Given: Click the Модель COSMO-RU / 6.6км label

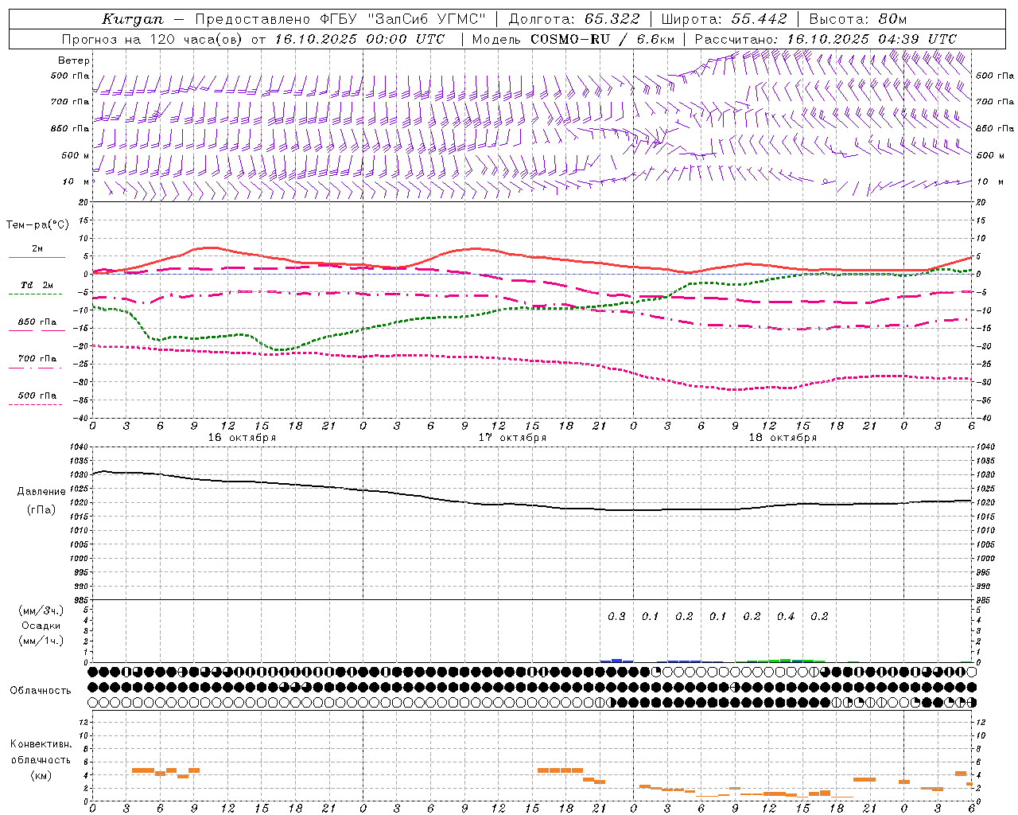Looking at the screenshot, I should click(573, 39).
